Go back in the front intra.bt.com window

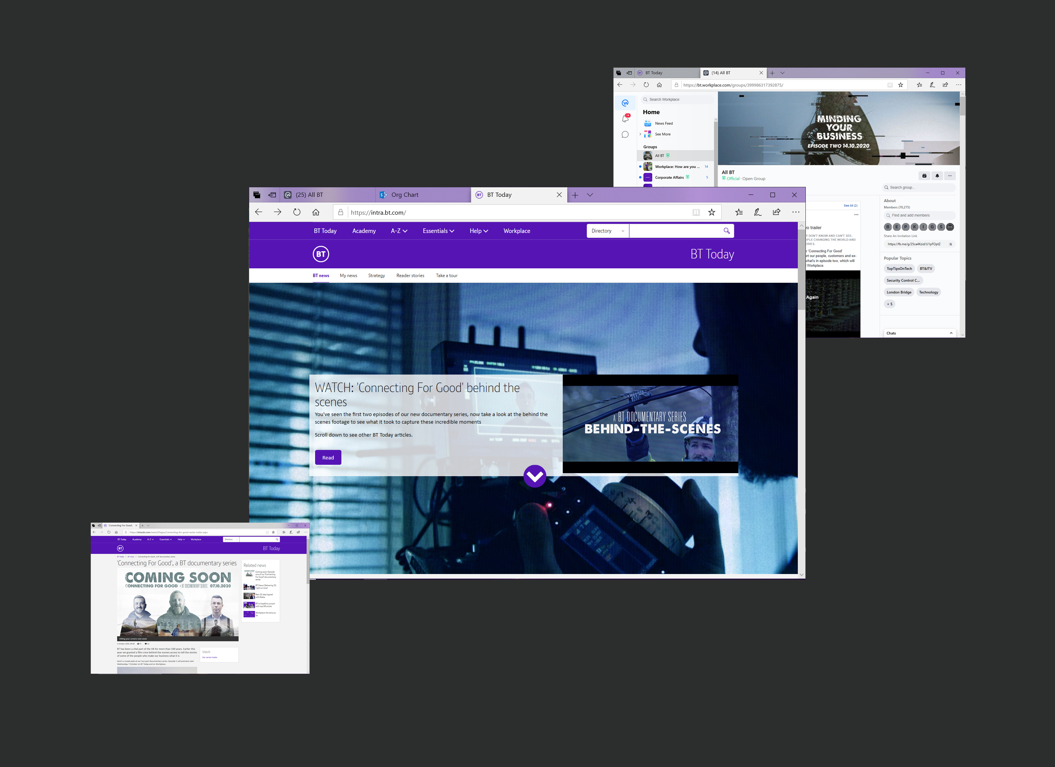coord(259,212)
